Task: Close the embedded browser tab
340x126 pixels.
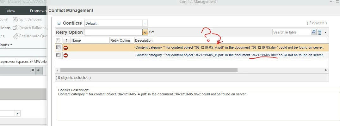Action: (33, 70)
